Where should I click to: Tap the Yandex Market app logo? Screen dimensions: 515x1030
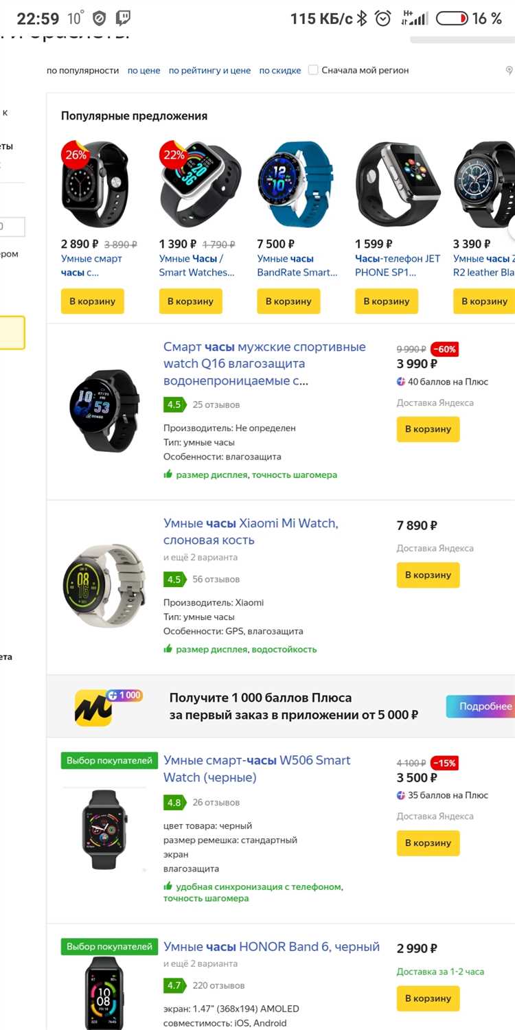coord(93,707)
